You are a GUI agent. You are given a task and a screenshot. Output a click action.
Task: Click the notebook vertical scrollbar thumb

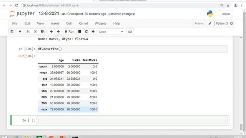pyautogui.click(x=241, y=127)
